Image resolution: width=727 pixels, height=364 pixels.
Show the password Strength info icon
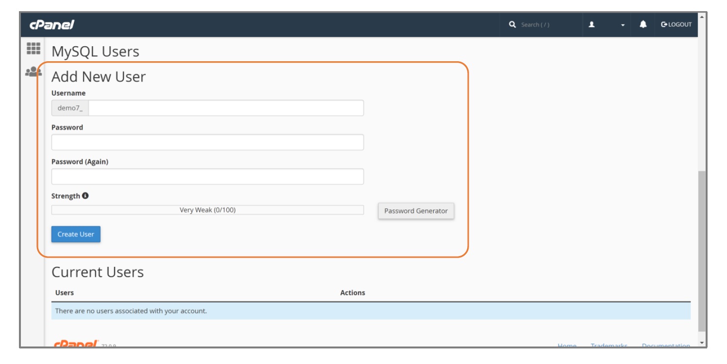click(85, 196)
